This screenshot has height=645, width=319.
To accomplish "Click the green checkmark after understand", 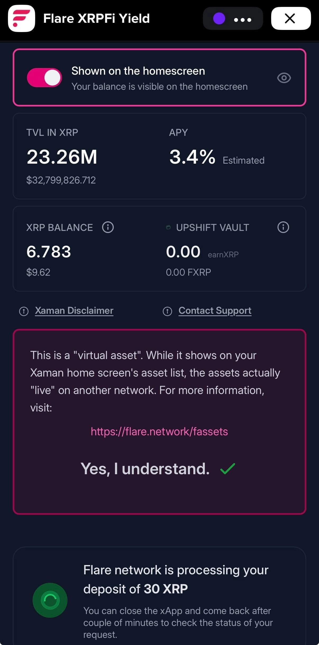I will point(227,468).
